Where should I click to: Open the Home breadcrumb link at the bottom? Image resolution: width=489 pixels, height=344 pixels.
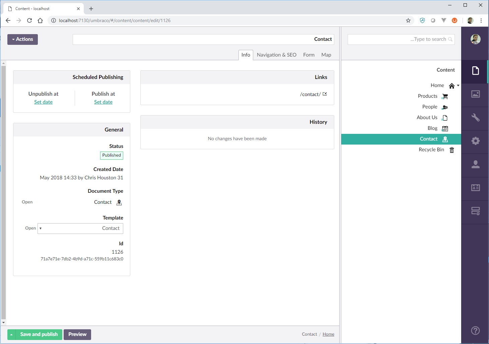tap(328, 334)
